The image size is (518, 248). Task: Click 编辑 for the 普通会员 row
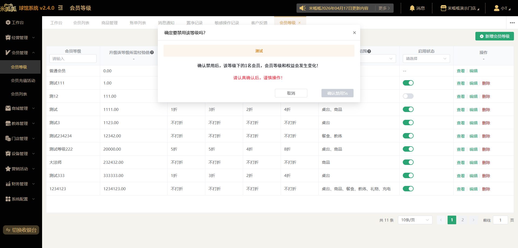[473, 71]
